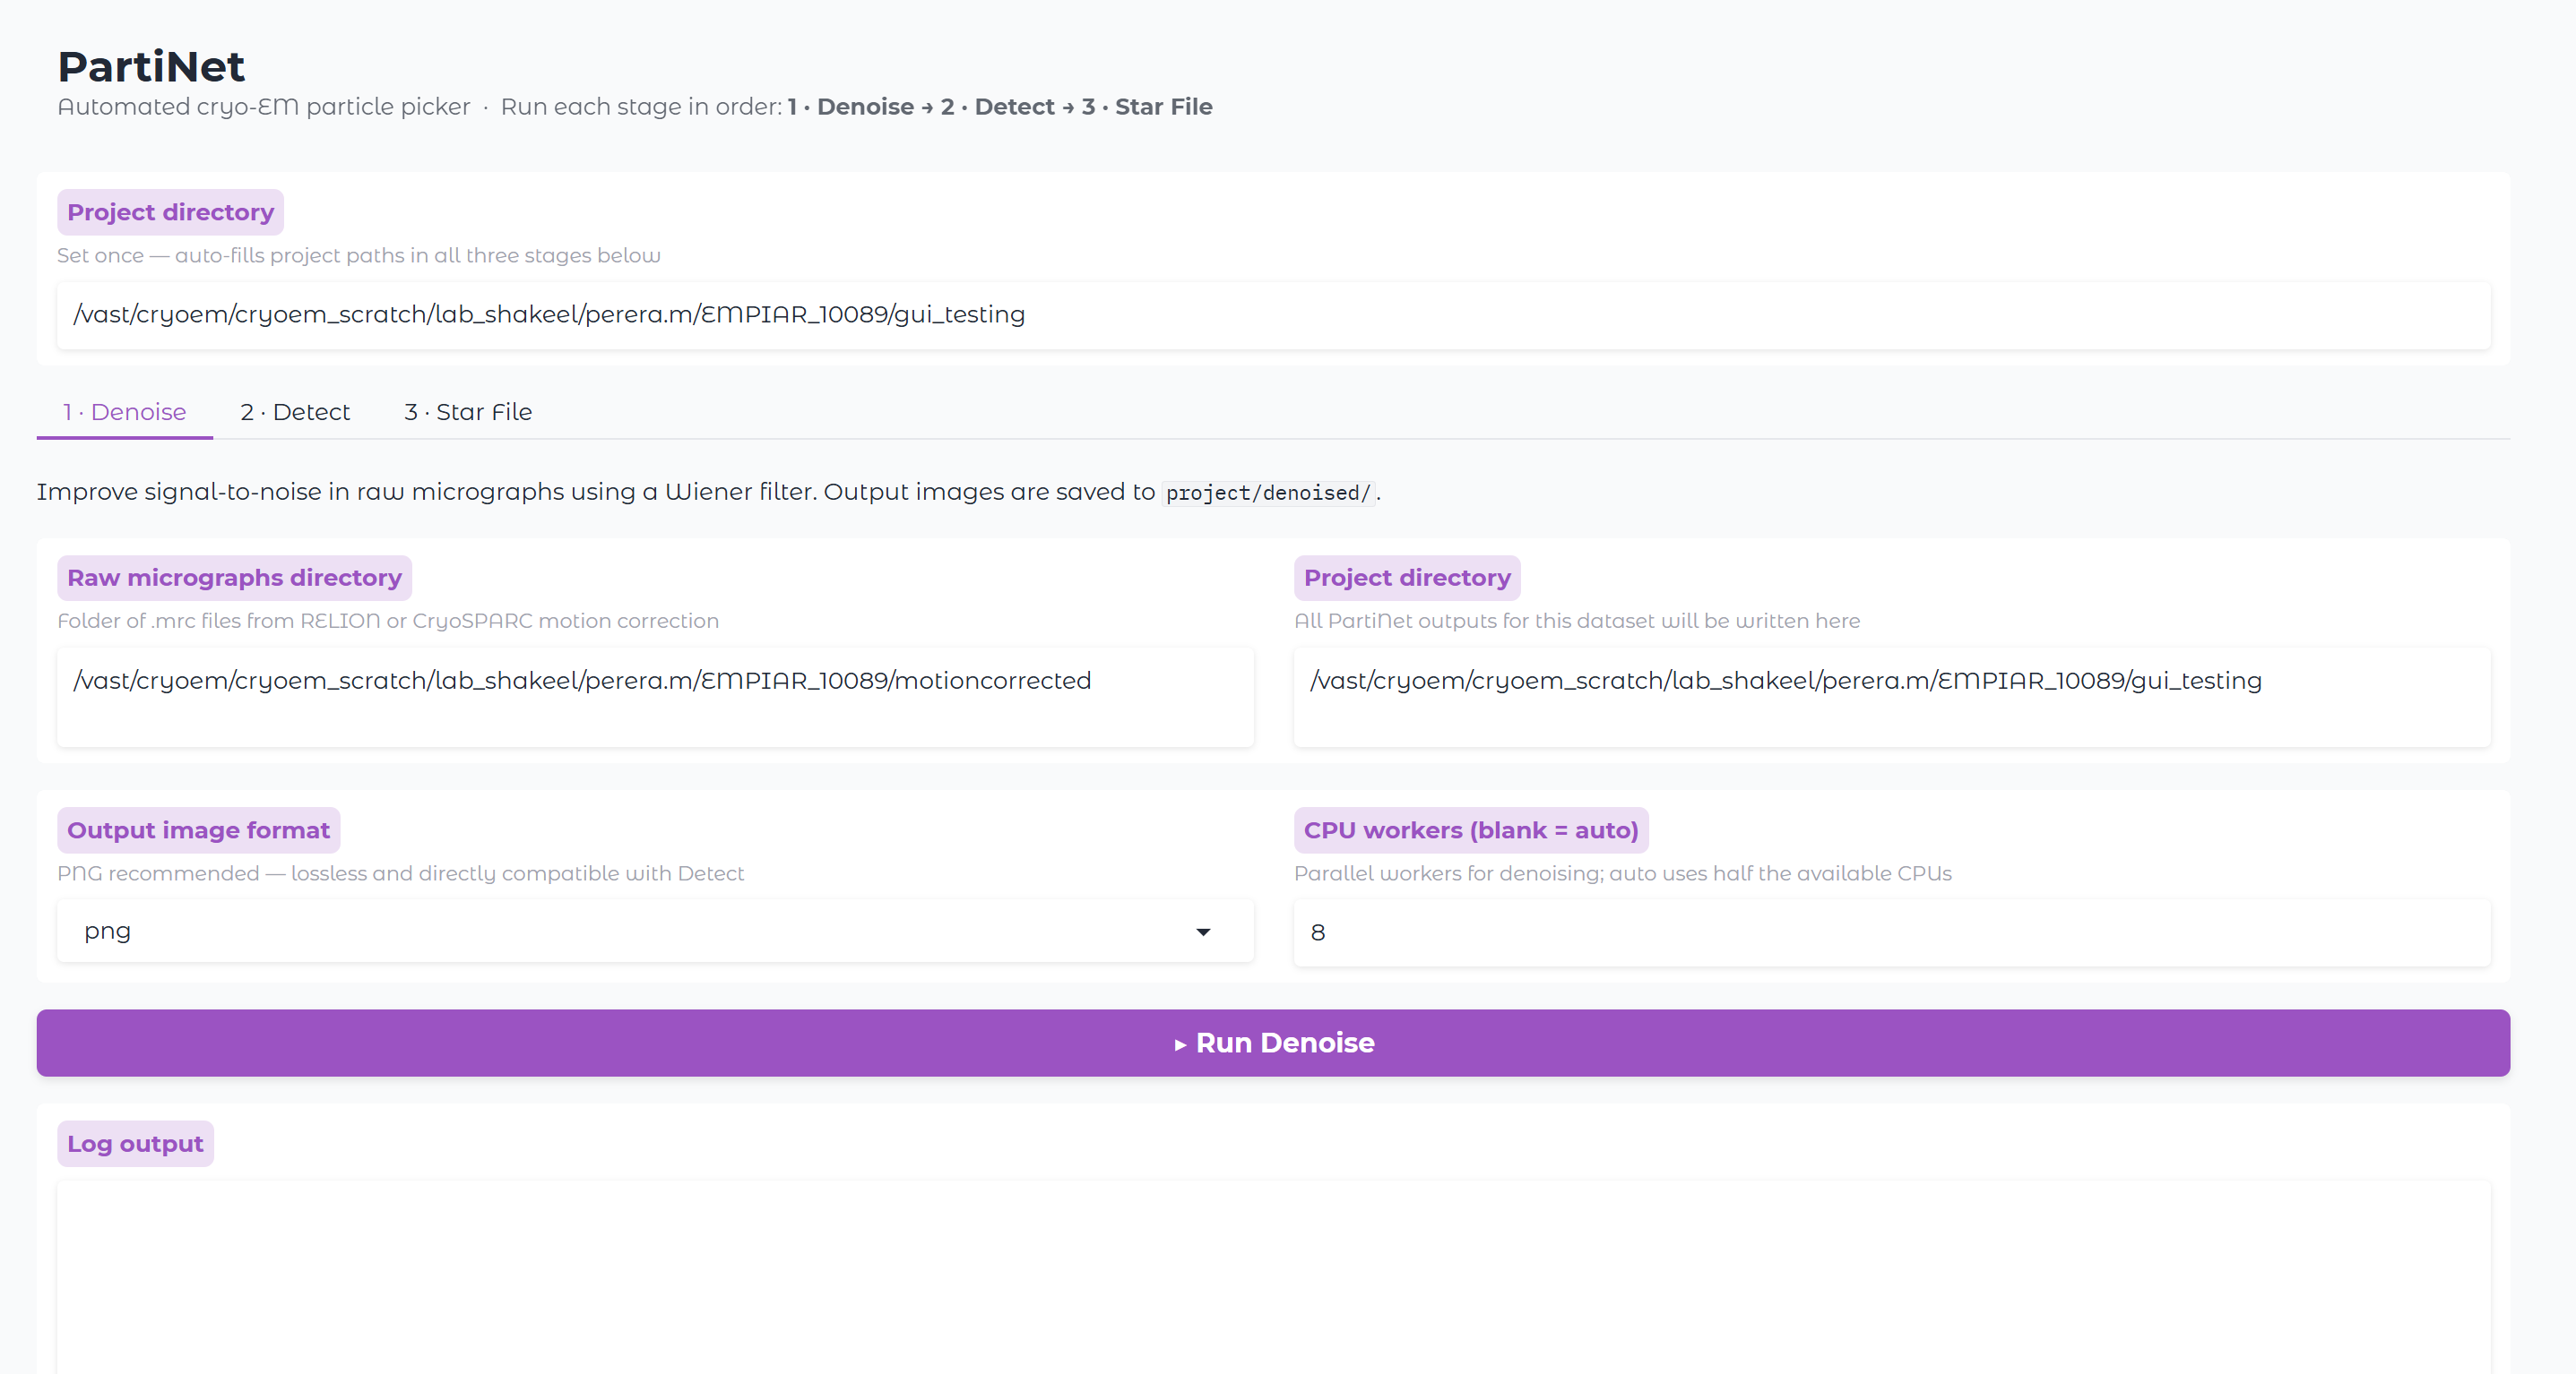The image size is (2576, 1374).
Task: Click inside the Log output text area
Action: click(1273, 1277)
